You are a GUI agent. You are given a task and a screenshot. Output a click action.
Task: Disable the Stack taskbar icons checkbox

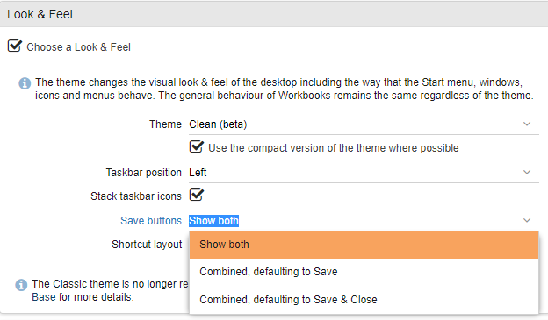point(197,195)
